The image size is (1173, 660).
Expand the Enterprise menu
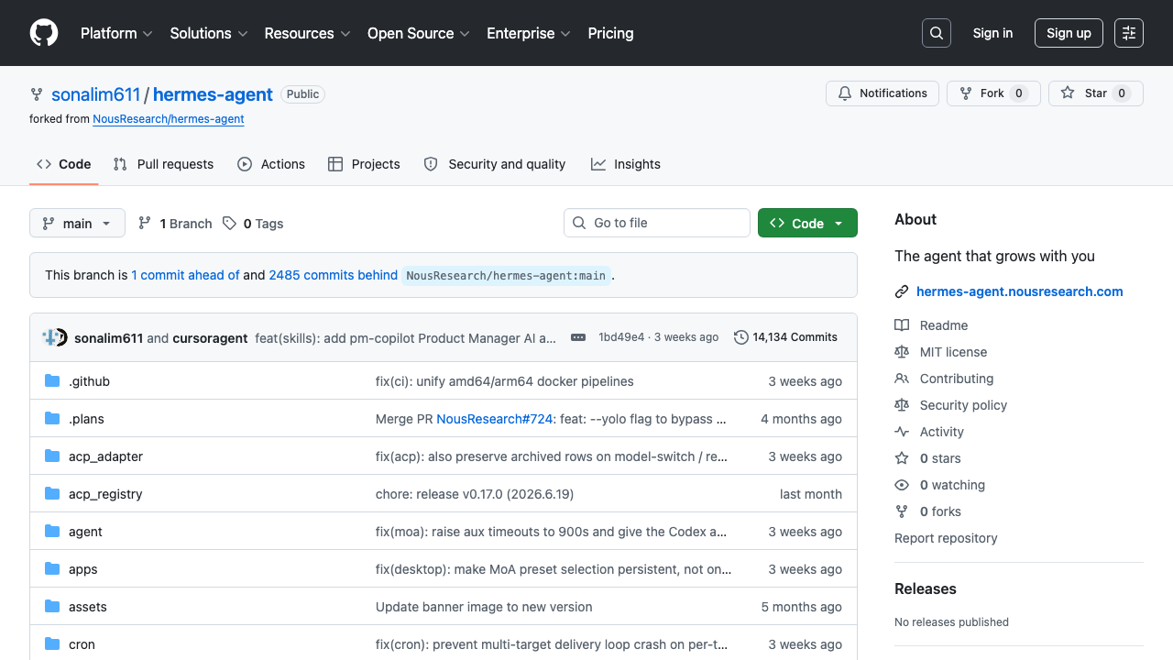(x=529, y=33)
